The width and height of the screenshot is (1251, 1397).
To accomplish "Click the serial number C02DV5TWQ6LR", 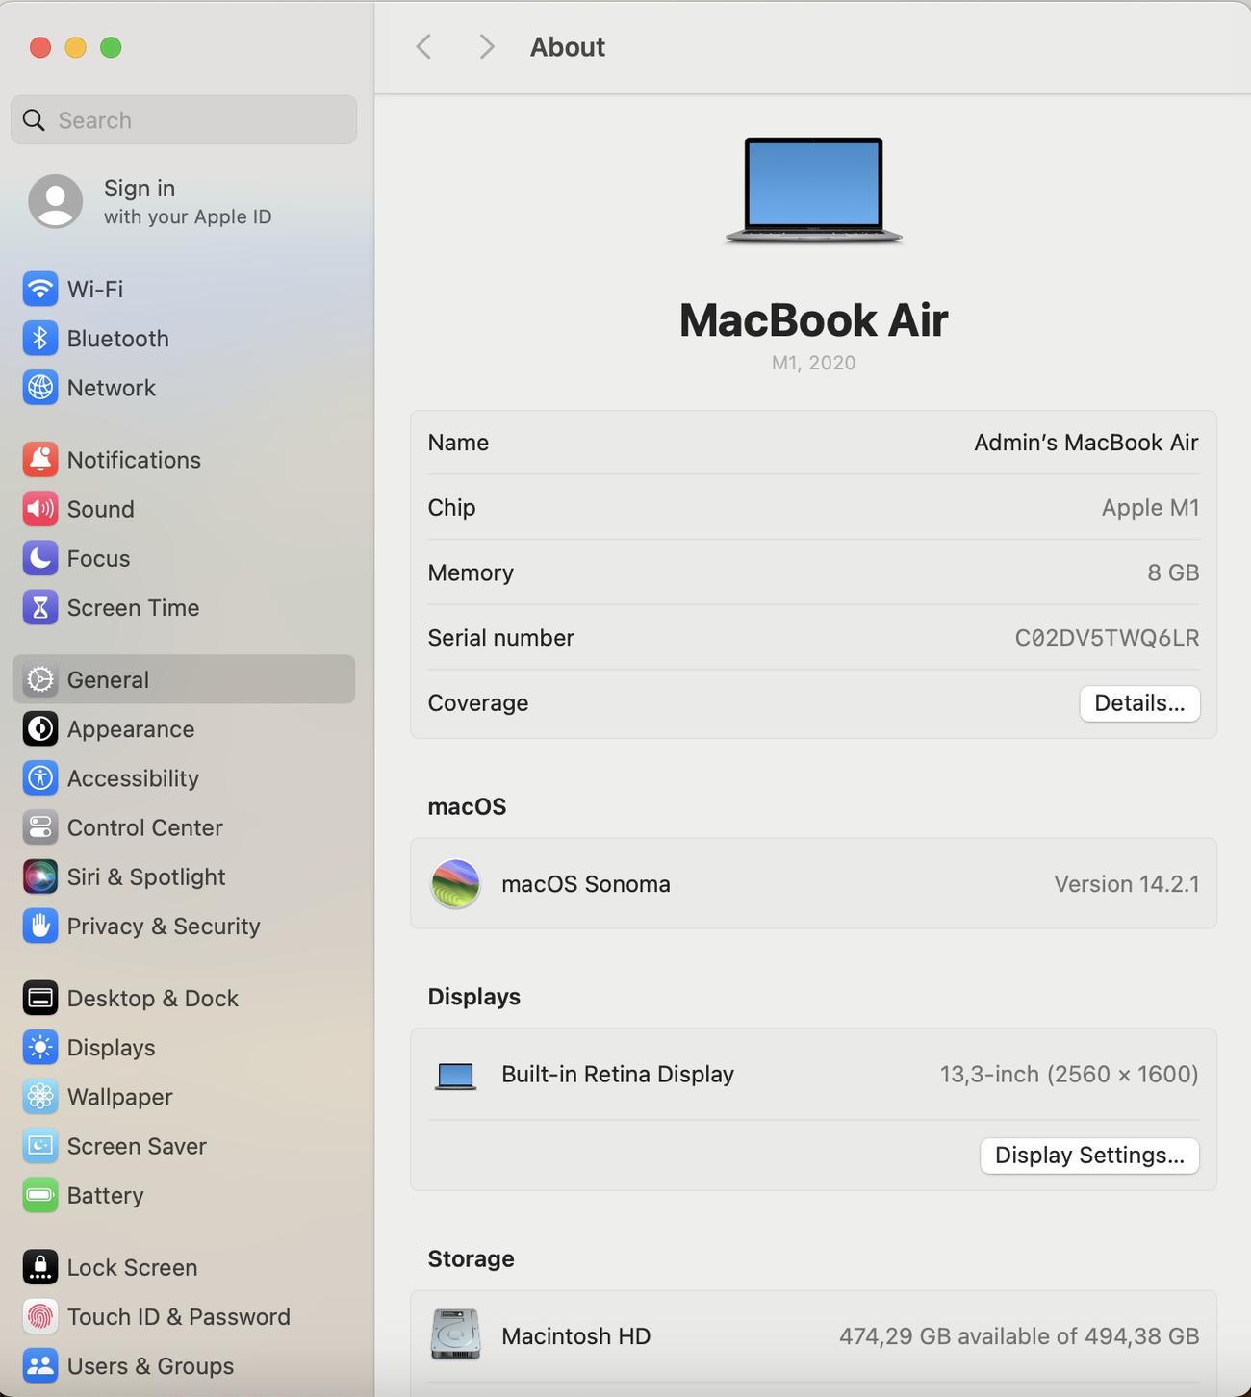I will (1107, 638).
